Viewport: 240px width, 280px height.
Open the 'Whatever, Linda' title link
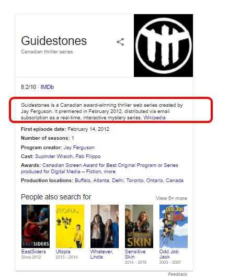point(101,254)
